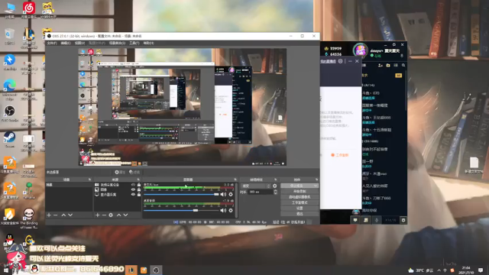Remove the selected source with the minus icon
The height and width of the screenshot is (275, 489).
click(x=104, y=215)
